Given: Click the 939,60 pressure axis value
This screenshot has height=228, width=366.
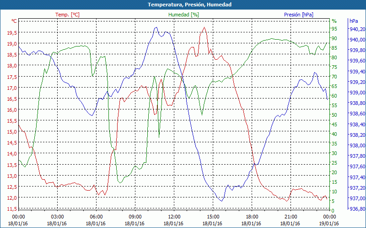Looking at the screenshot, I should (x=357, y=61).
